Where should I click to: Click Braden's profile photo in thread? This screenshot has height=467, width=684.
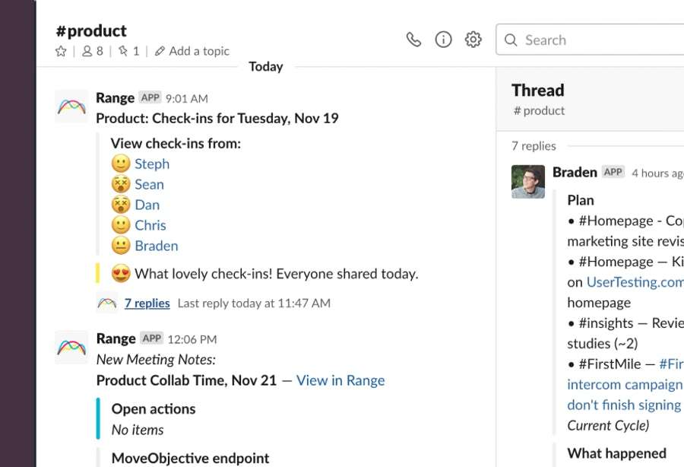point(528,182)
